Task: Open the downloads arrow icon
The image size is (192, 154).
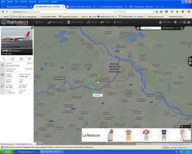Action: (x=172, y=12)
